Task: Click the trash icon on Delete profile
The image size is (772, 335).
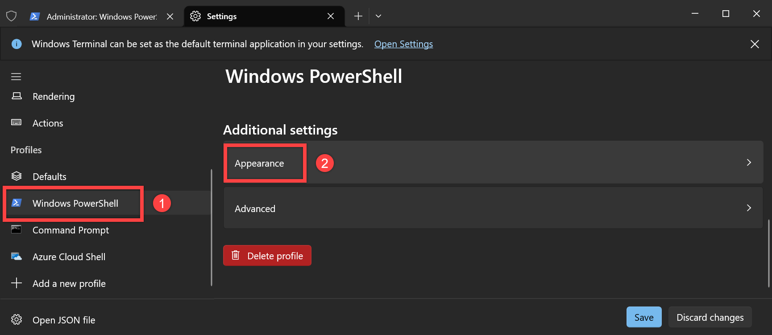Action: pyautogui.click(x=236, y=255)
